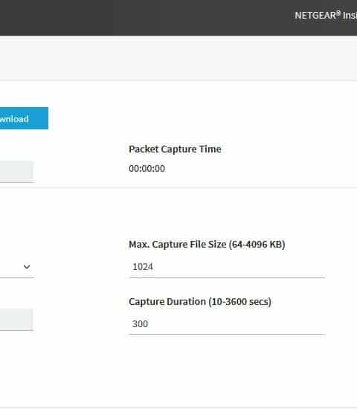Screen dimensions: 357x409
Task: Click the NETGEAR Insight logo text
Action: point(326,16)
